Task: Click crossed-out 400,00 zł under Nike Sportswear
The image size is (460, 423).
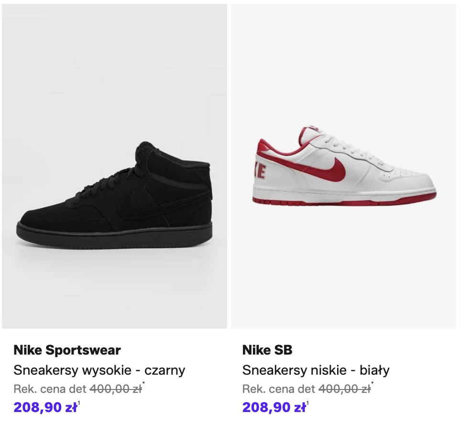Action: point(116,389)
